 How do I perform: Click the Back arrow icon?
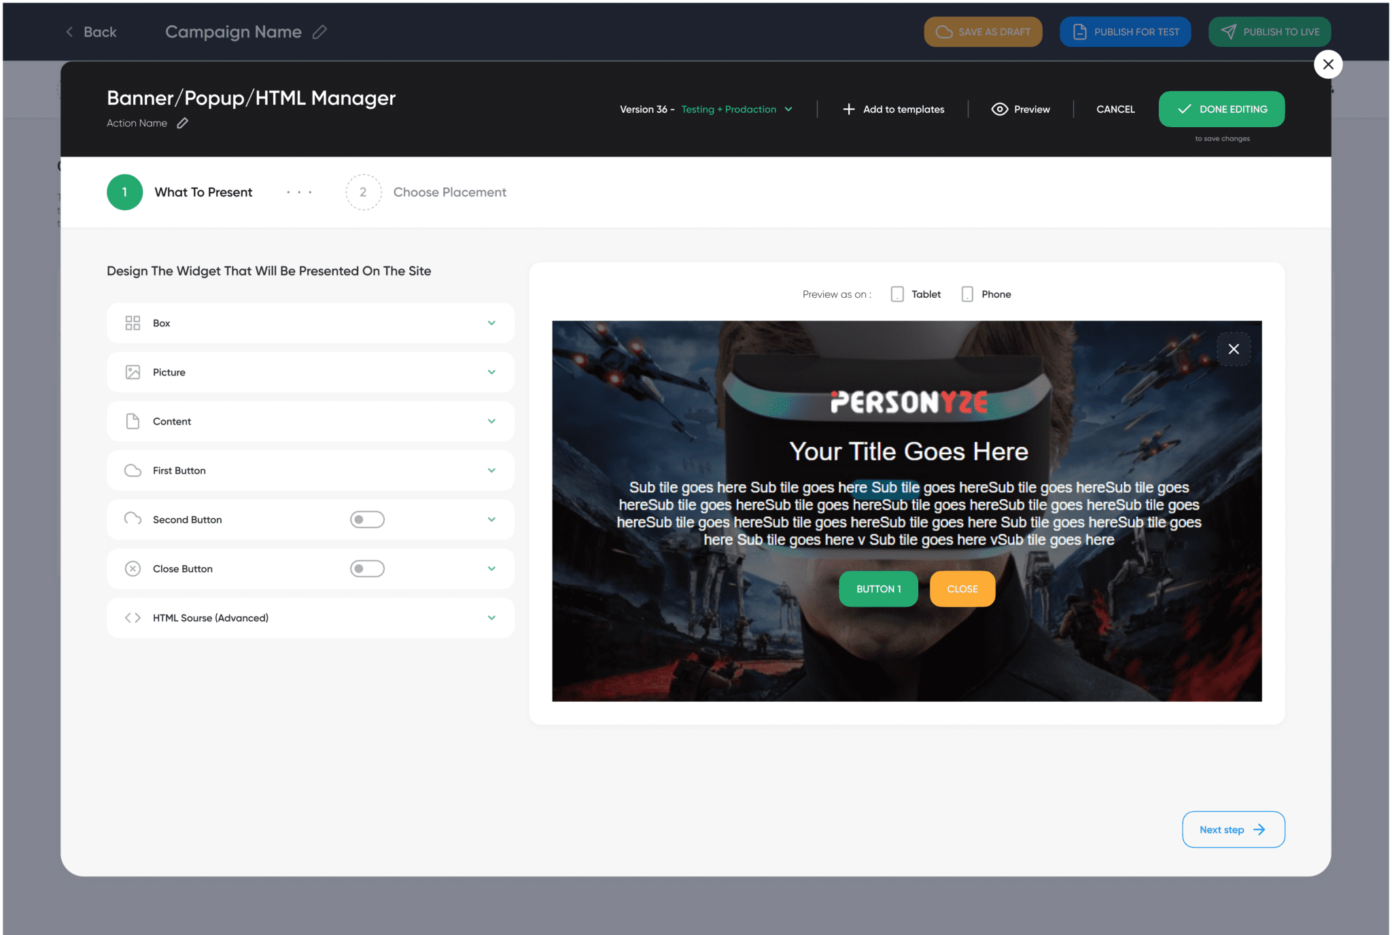69,31
